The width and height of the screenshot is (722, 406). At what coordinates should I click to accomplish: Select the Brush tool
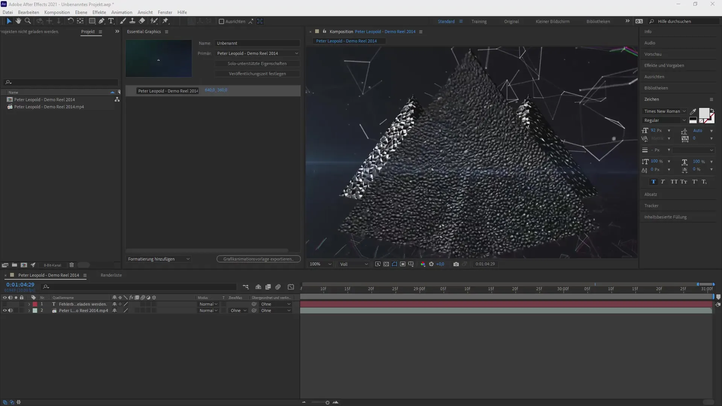[123, 21]
